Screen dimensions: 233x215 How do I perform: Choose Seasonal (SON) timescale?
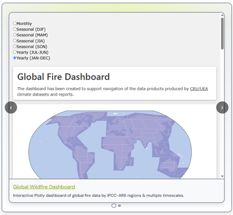(14, 47)
